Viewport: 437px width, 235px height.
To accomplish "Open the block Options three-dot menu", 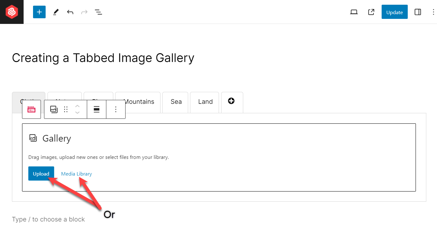I will click(116, 109).
